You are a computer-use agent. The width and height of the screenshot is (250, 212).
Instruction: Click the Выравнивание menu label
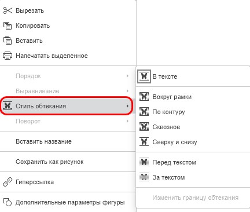(x=38, y=91)
